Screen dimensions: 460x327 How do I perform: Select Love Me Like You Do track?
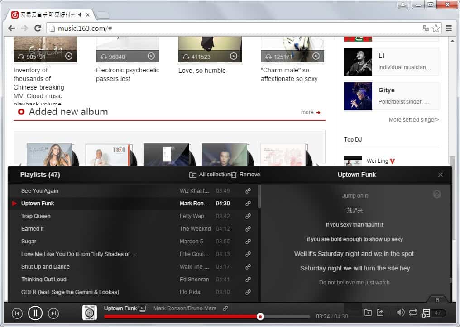coord(78,254)
